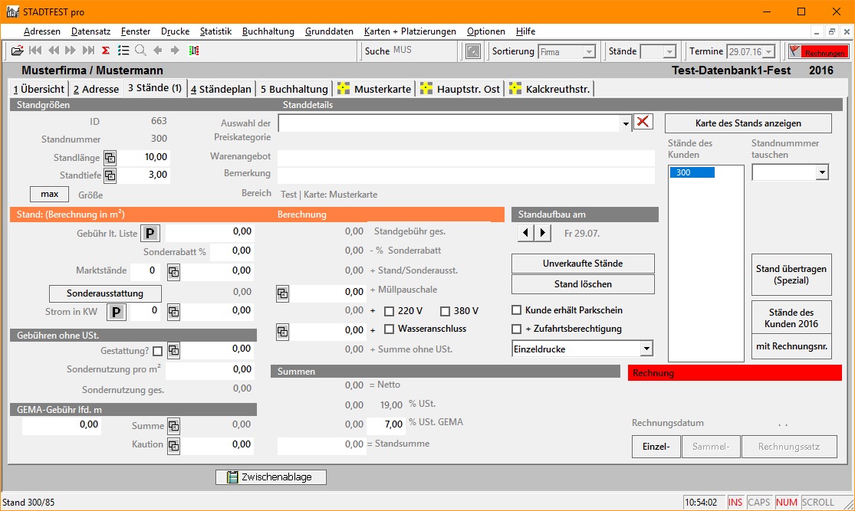Viewport: 855px width, 511px height.
Task: Enable the 220 V checkbox
Action: point(390,311)
